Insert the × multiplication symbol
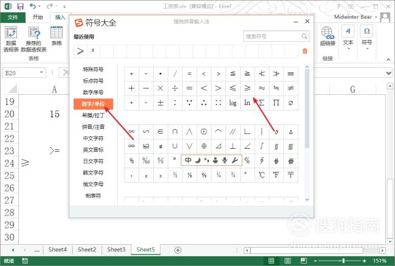This screenshot has height=266, width=395. click(160, 88)
